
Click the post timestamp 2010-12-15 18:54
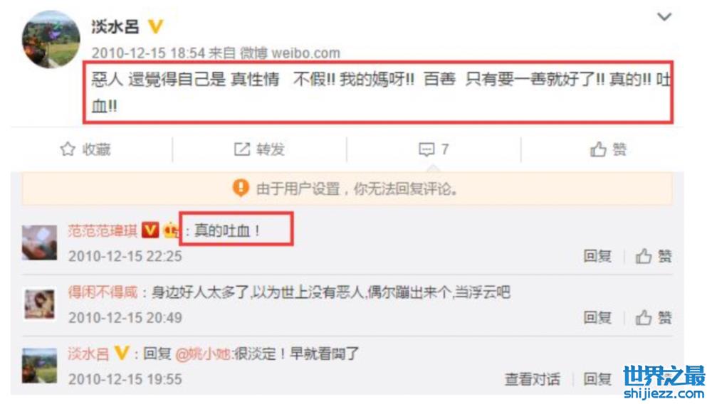[149, 53]
